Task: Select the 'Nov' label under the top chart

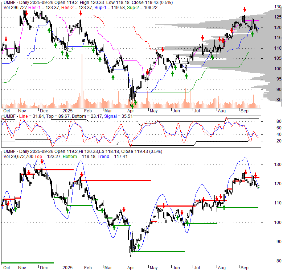Action: coord(22,111)
